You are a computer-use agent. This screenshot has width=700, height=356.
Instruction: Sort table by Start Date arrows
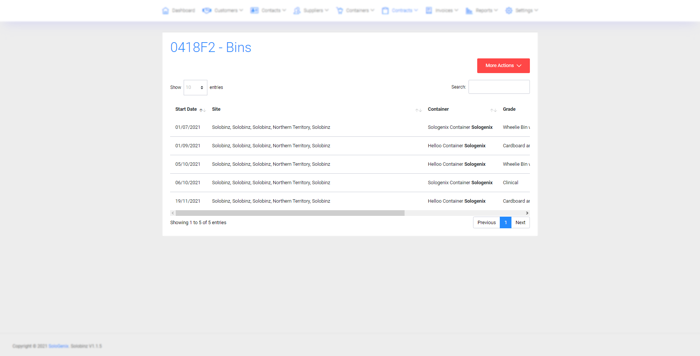[x=202, y=110]
